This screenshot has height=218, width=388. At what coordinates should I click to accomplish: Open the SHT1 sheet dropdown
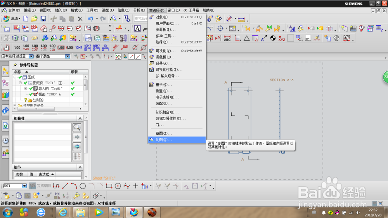(24, 186)
